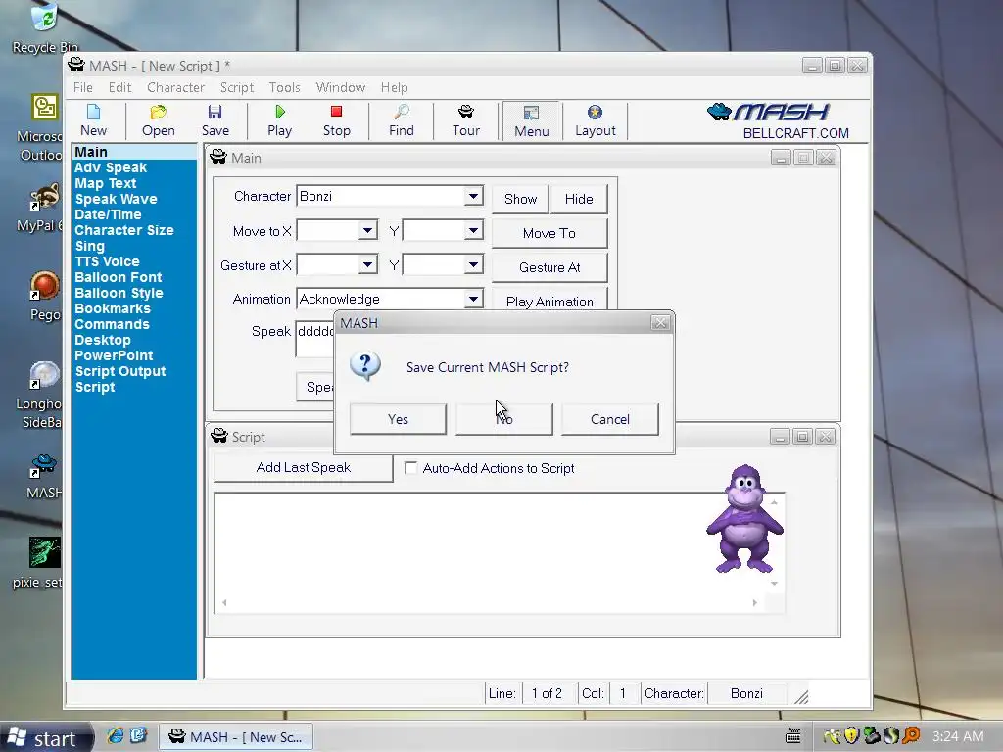
Task: Click the MASH New Script taskbar button
Action: point(236,737)
